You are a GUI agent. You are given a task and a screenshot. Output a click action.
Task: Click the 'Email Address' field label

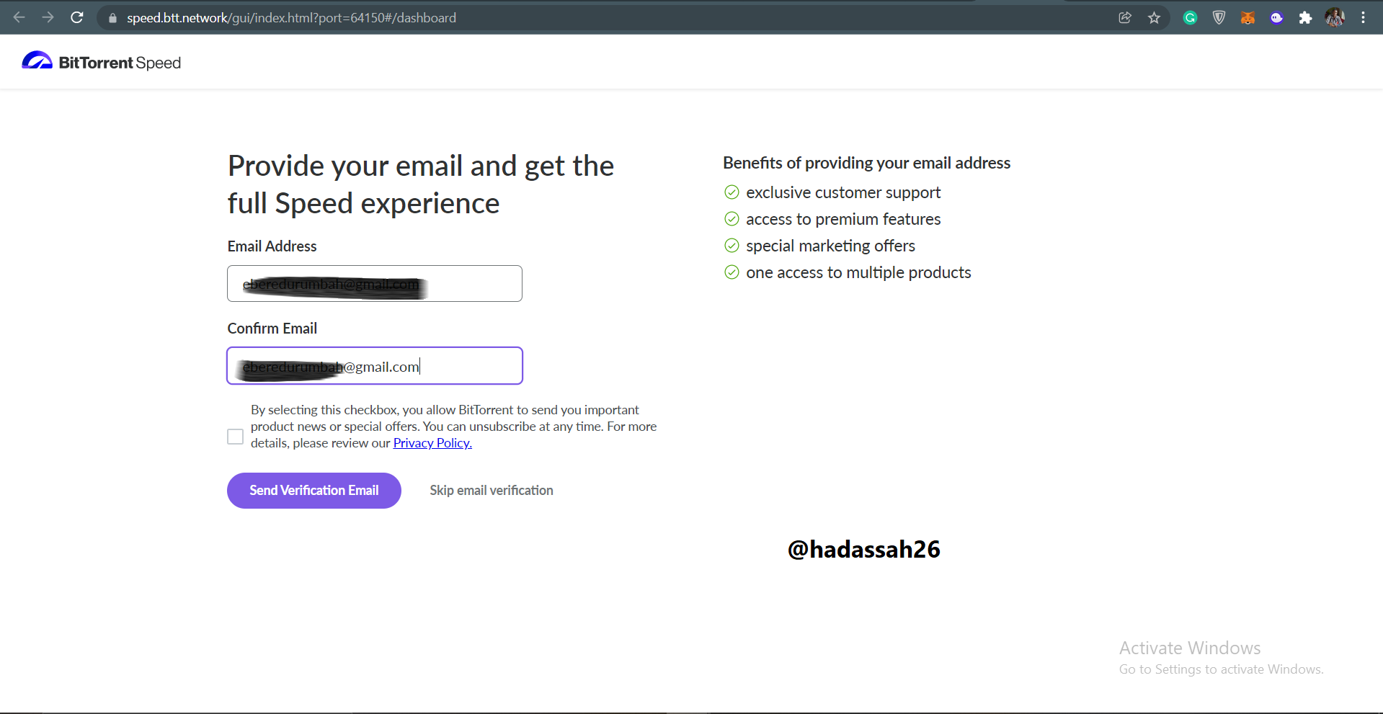[272, 246]
